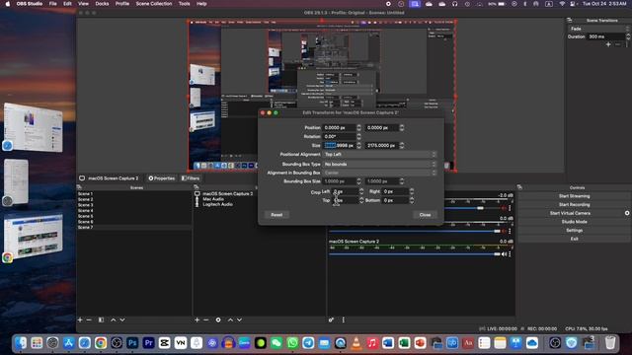Open WhatsApp from the Dock

point(292,342)
